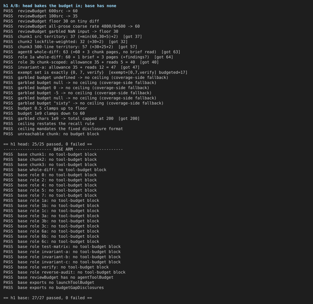Select the 'reviewBudget 600src -> 60' line
The width and height of the screenshot is (313, 304).
[x=40, y=11]
